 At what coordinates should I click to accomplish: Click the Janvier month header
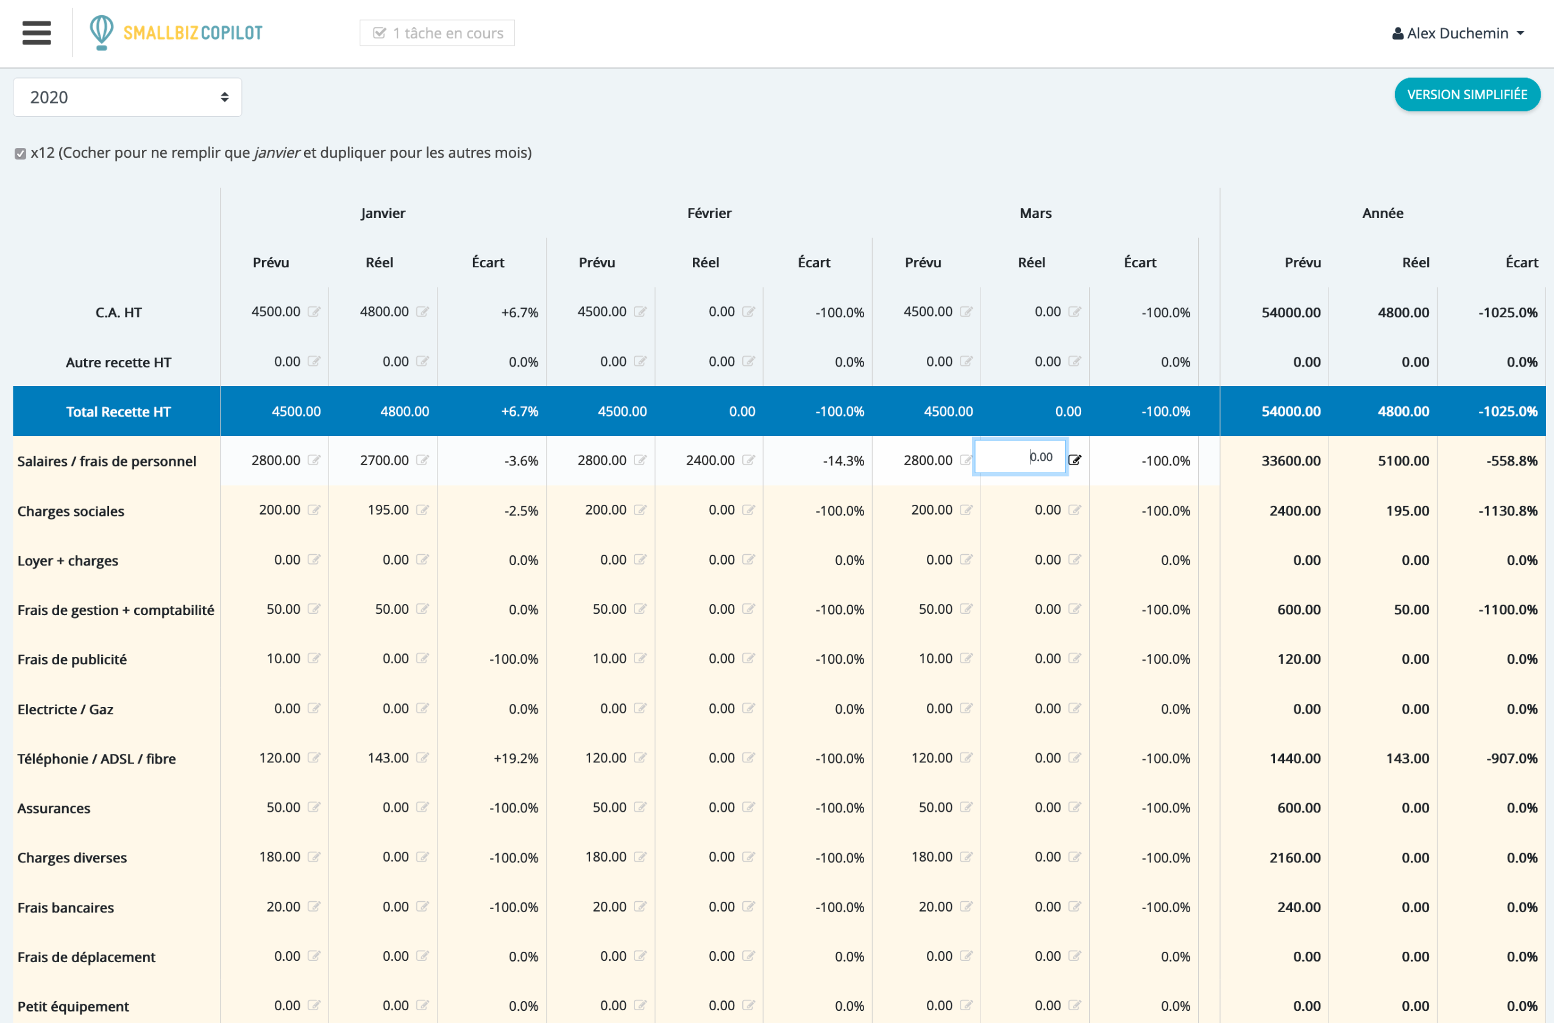coord(383,213)
